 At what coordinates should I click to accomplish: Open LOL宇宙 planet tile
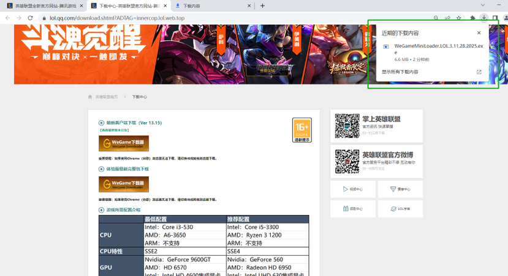[x=400, y=209]
